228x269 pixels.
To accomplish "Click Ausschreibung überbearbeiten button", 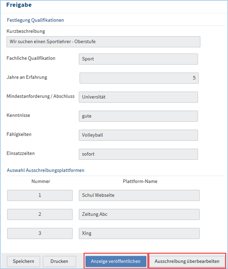I will coord(187,261).
